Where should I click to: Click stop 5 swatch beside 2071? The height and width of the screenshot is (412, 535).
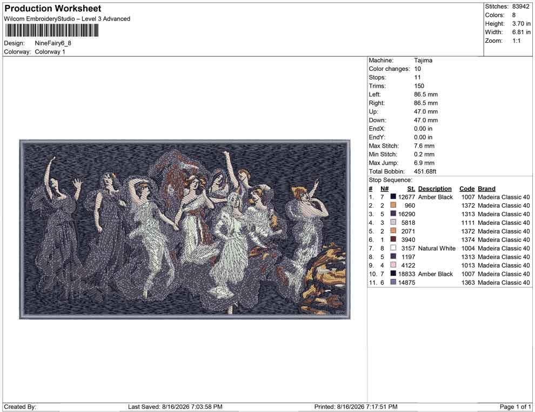[393, 230]
